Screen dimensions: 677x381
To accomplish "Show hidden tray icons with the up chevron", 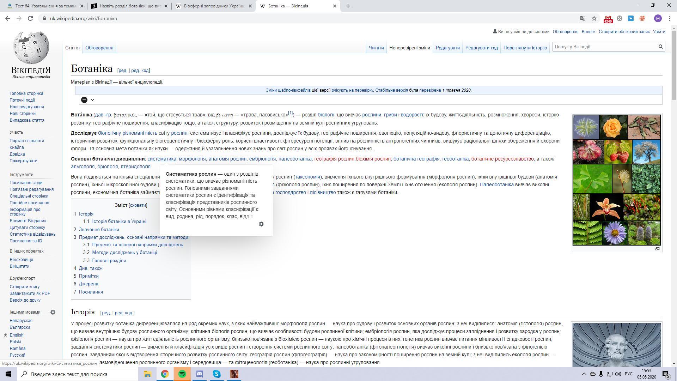I will click(x=584, y=374).
